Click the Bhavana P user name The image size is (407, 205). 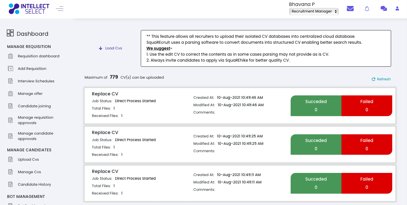tap(302, 4)
